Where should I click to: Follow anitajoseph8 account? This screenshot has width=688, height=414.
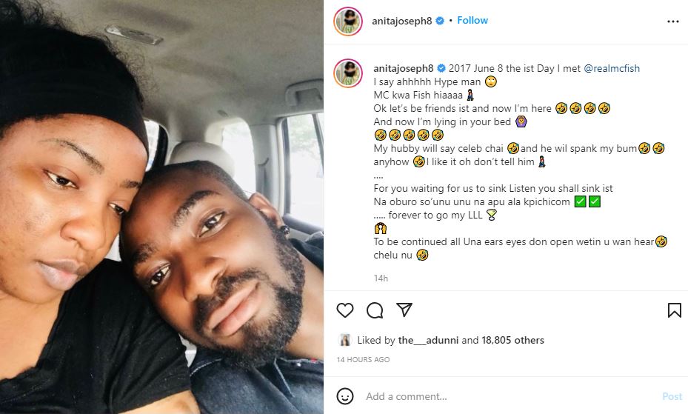click(472, 21)
